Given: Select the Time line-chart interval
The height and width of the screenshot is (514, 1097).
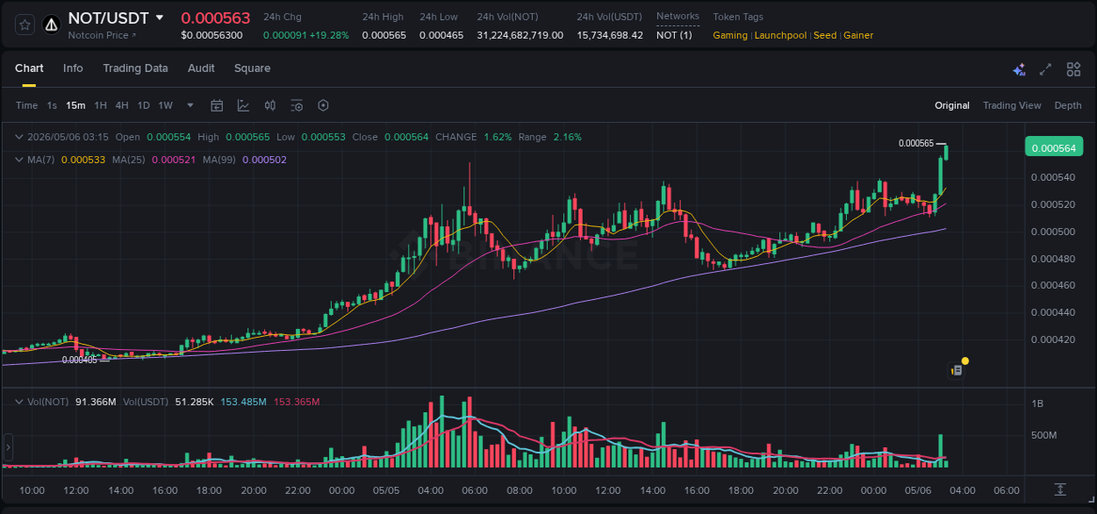Looking at the screenshot, I should pos(26,105).
